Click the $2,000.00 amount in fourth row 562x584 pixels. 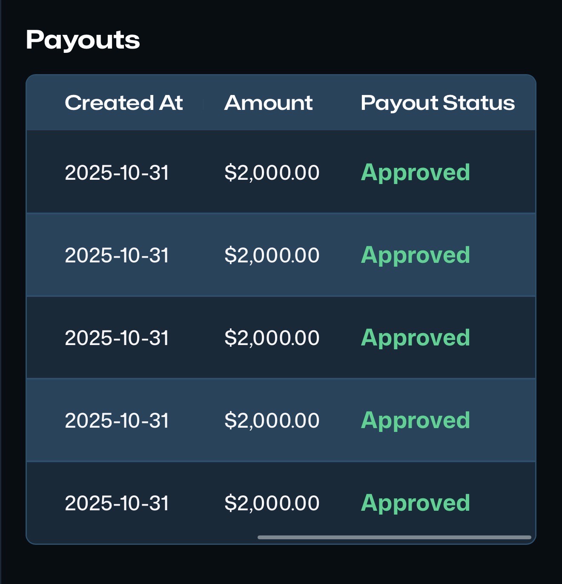pyautogui.click(x=272, y=420)
